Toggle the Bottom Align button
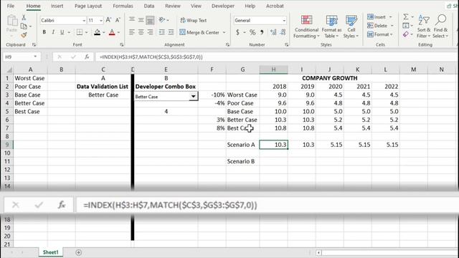 [x=150, y=20]
